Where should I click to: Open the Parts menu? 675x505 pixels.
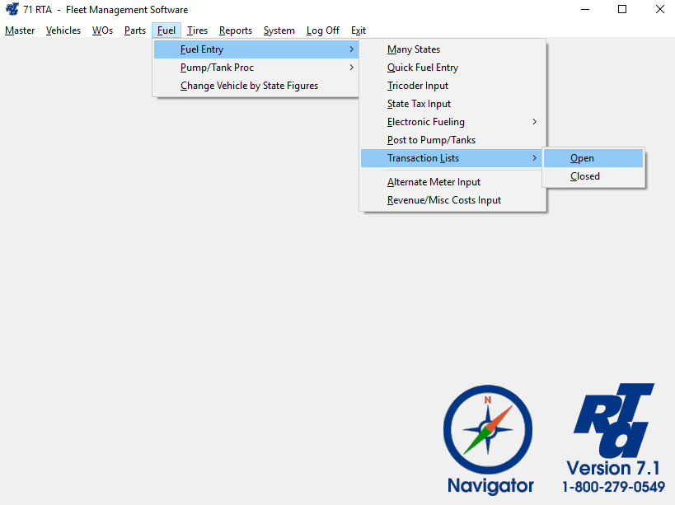click(135, 30)
